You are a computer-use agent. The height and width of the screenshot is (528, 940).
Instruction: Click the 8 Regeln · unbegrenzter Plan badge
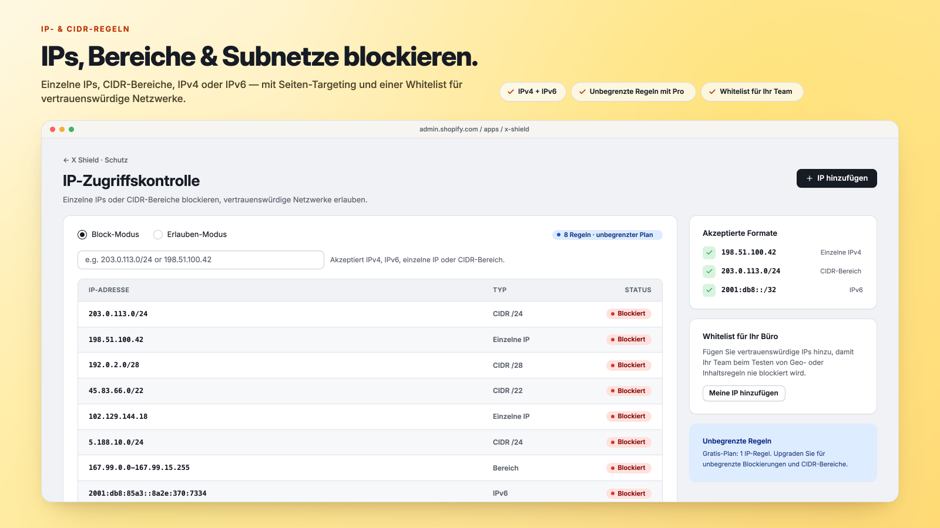pyautogui.click(x=607, y=235)
